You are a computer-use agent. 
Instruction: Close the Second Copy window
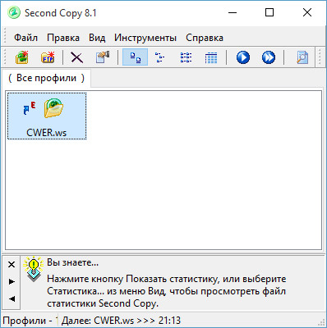pyautogui.click(x=307, y=12)
